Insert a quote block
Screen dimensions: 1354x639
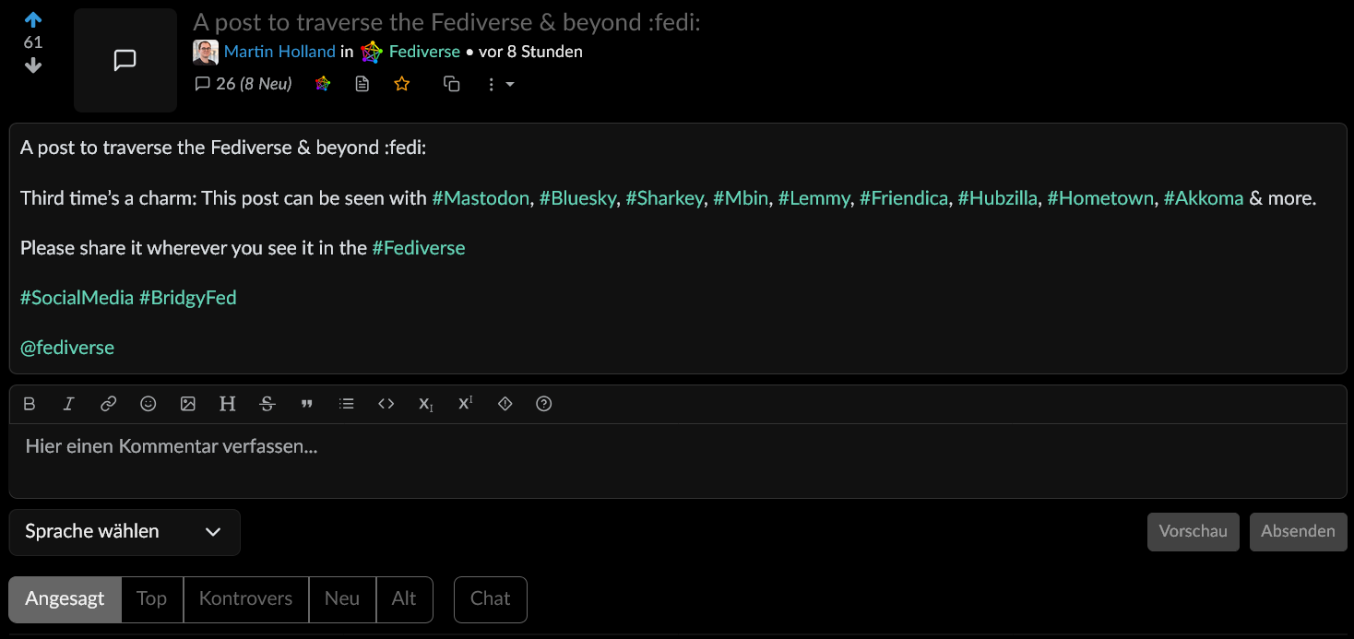click(x=307, y=404)
